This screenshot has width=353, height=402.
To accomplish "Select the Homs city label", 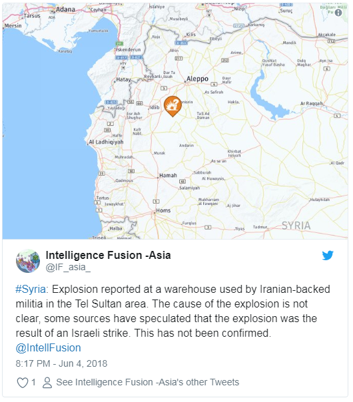I will (x=163, y=210).
